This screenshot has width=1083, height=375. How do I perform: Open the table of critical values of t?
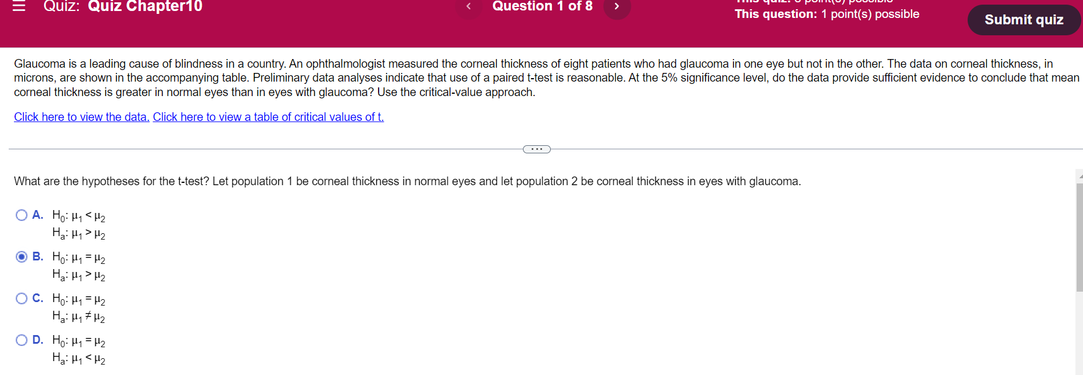pos(267,117)
